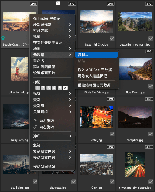The width and height of the screenshot is (155, 192).
Task: Set rating to number 3
Action: [49, 88]
